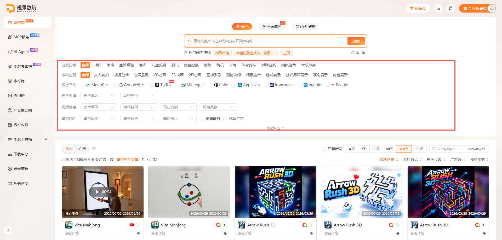Click the orange 搜索 button
This screenshot has width=502, height=240.
pyautogui.click(x=356, y=41)
